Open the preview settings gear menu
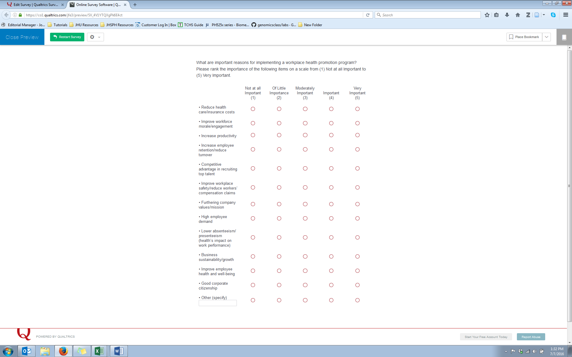The height and width of the screenshot is (357, 572). coord(95,37)
